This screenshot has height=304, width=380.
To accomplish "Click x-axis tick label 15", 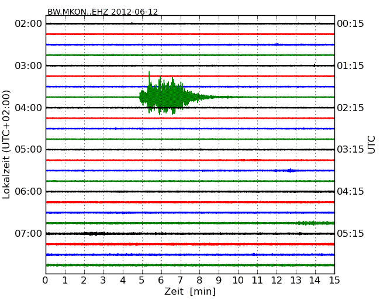I will click(334, 280).
